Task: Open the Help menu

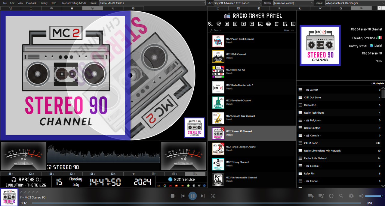Action: pyautogui.click(x=53, y=3)
